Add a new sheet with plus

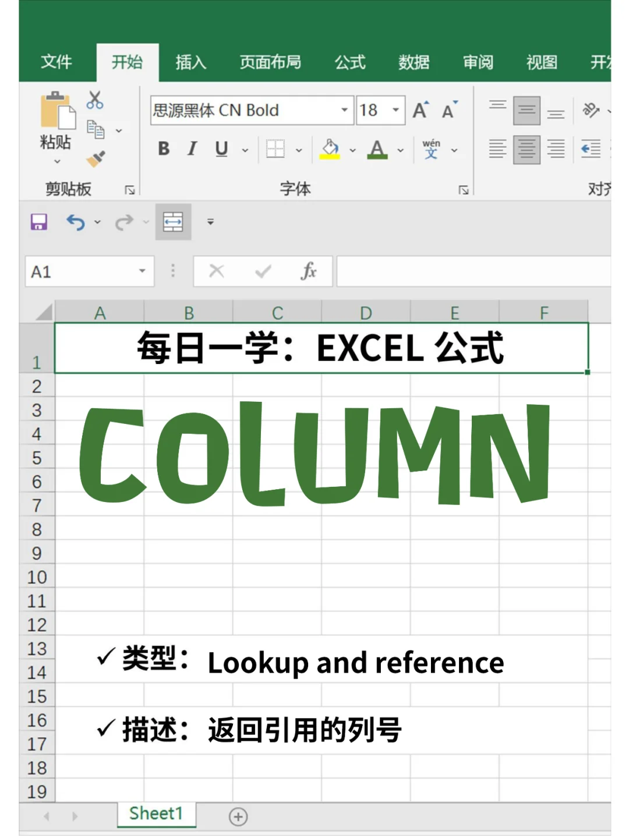pyautogui.click(x=238, y=816)
